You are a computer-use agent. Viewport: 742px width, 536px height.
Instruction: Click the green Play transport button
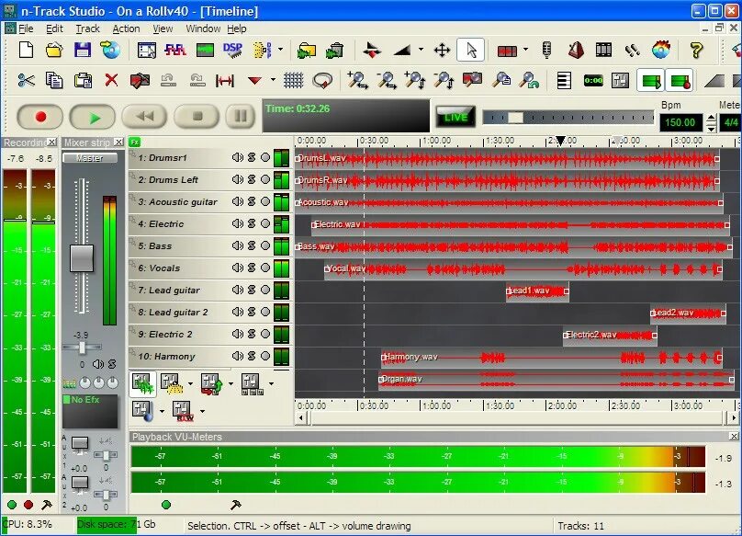tap(92, 117)
